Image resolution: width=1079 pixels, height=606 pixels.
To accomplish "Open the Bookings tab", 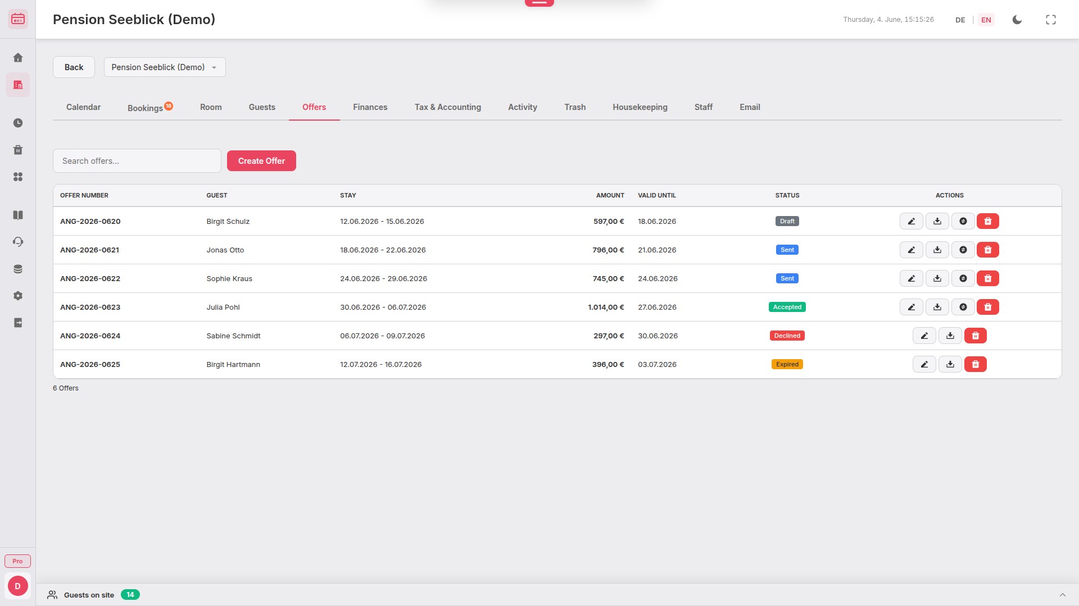I will [x=150, y=107].
